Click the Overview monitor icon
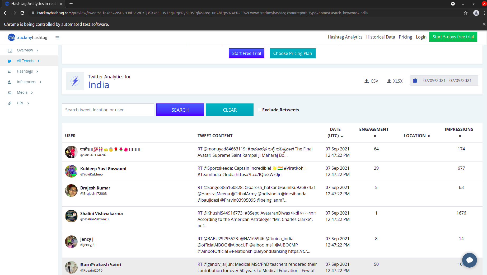The image size is (487, 275). coord(10,50)
